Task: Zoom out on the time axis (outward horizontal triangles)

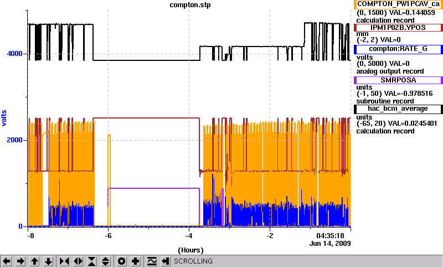Action: pyautogui.click(x=78, y=261)
